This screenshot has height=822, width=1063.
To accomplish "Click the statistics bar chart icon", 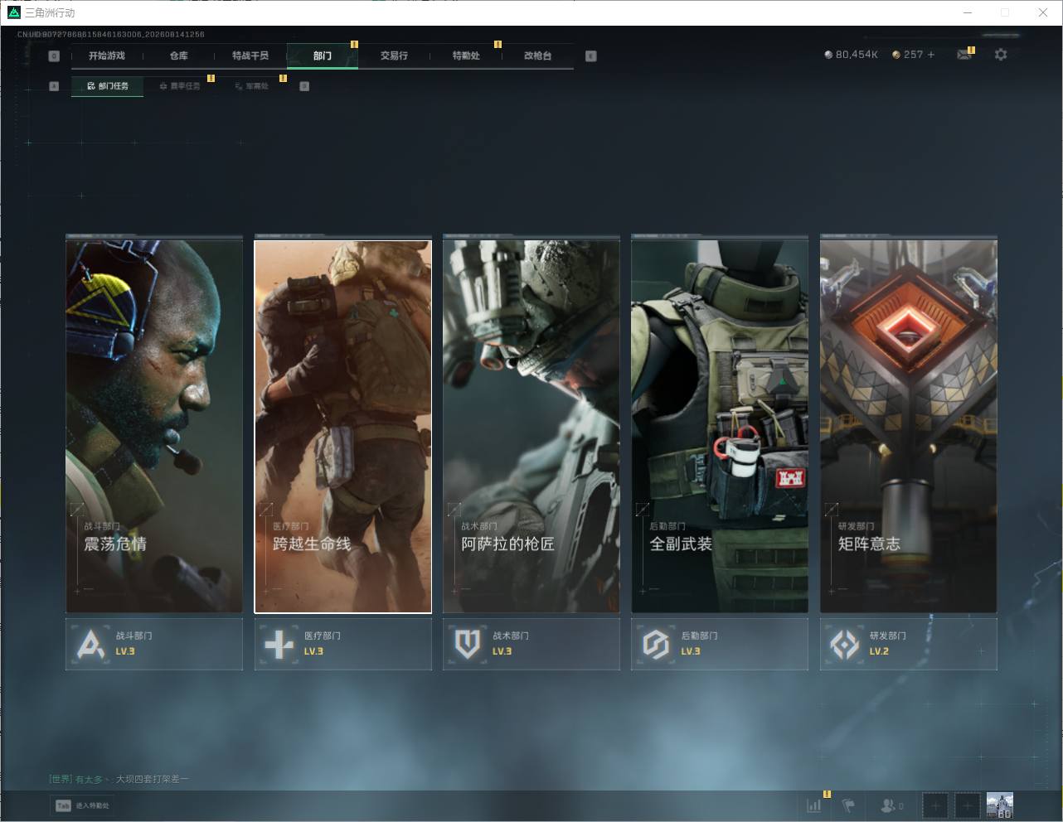I will pyautogui.click(x=814, y=805).
